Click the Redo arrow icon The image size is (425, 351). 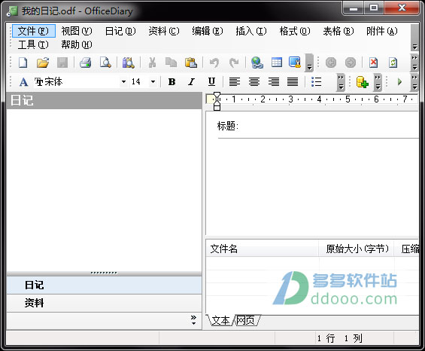point(234,63)
